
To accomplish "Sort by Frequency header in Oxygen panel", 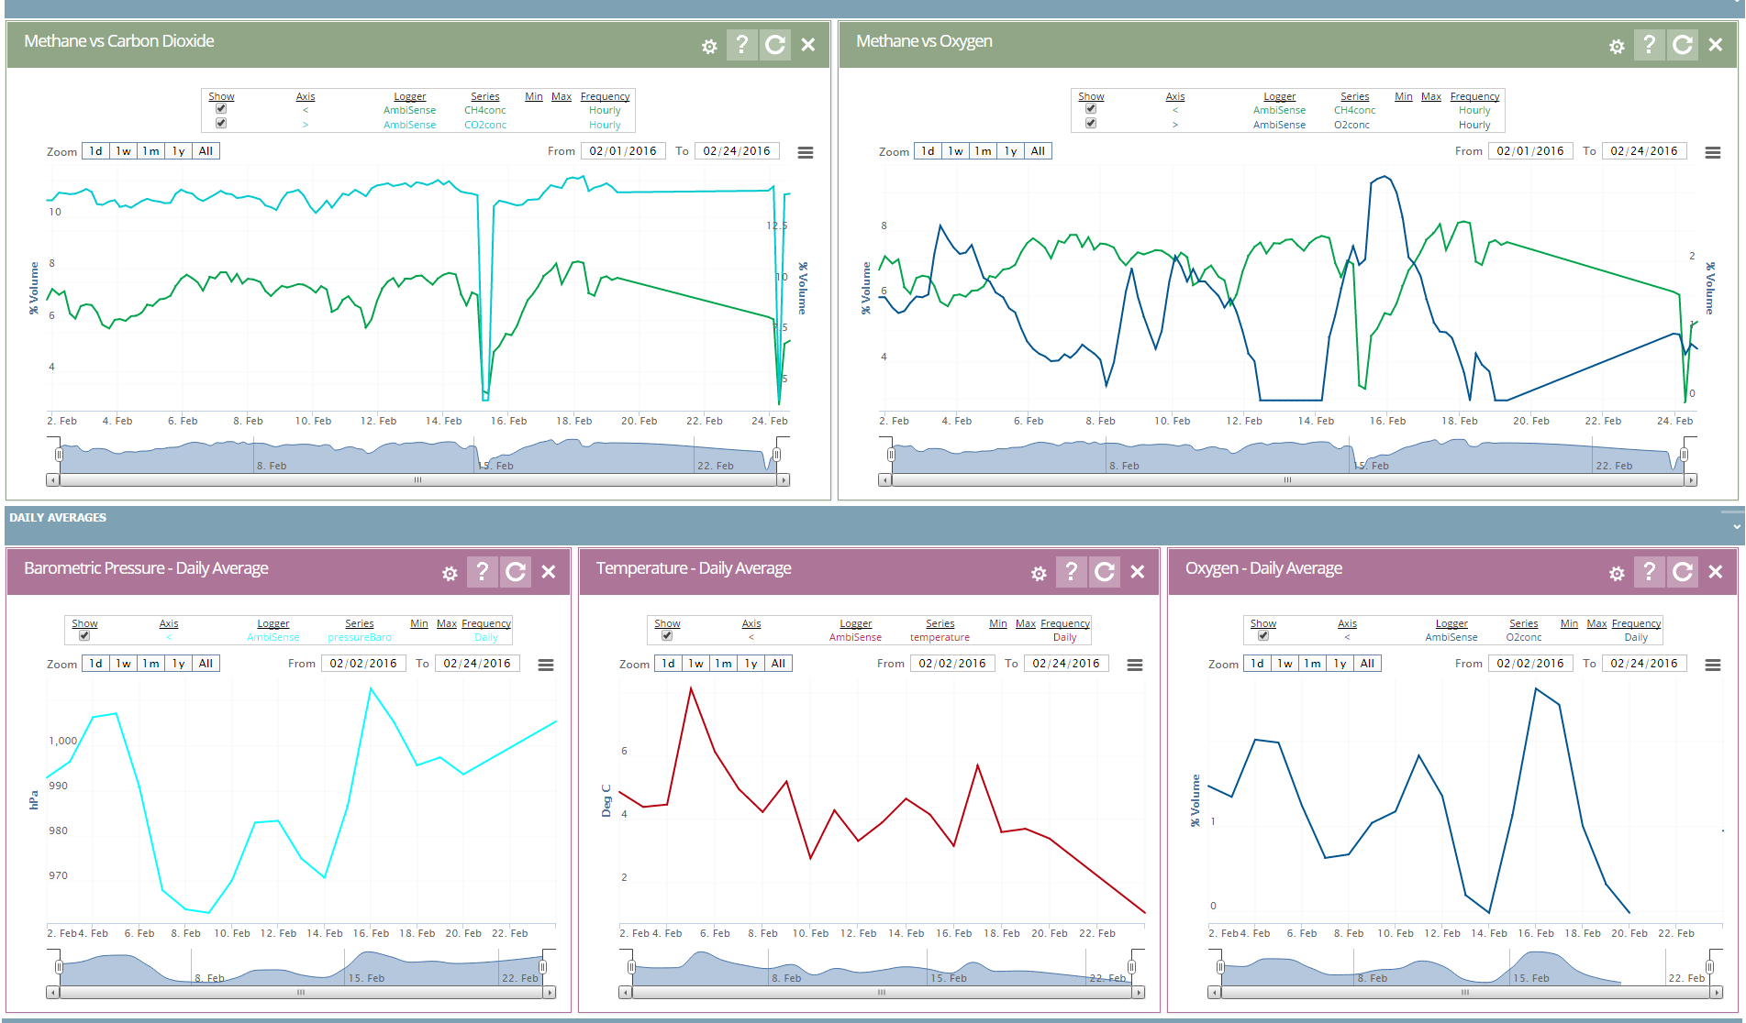I will (x=1636, y=623).
